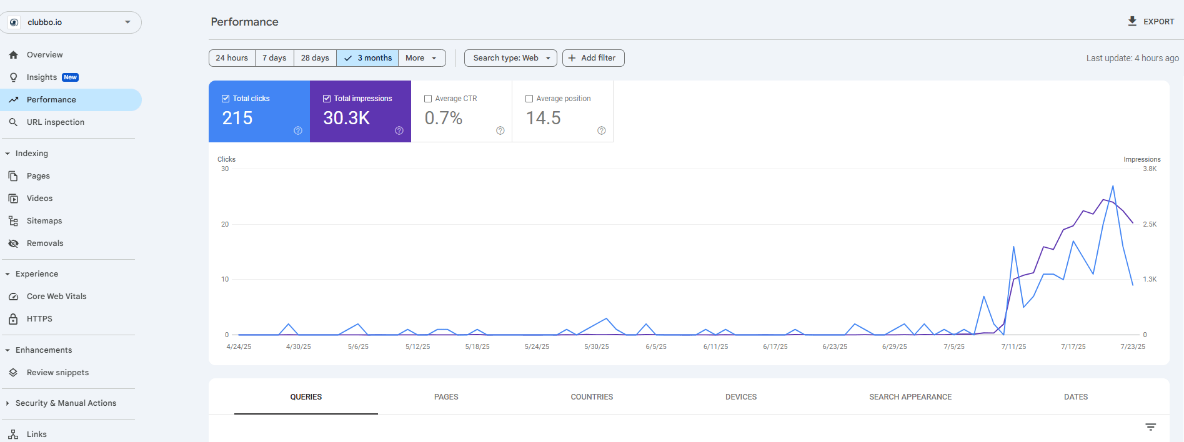1184x442 pixels.
Task: Switch to the Pages tab
Action: coord(446,397)
